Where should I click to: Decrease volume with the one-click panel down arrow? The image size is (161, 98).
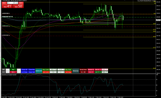[8, 3]
